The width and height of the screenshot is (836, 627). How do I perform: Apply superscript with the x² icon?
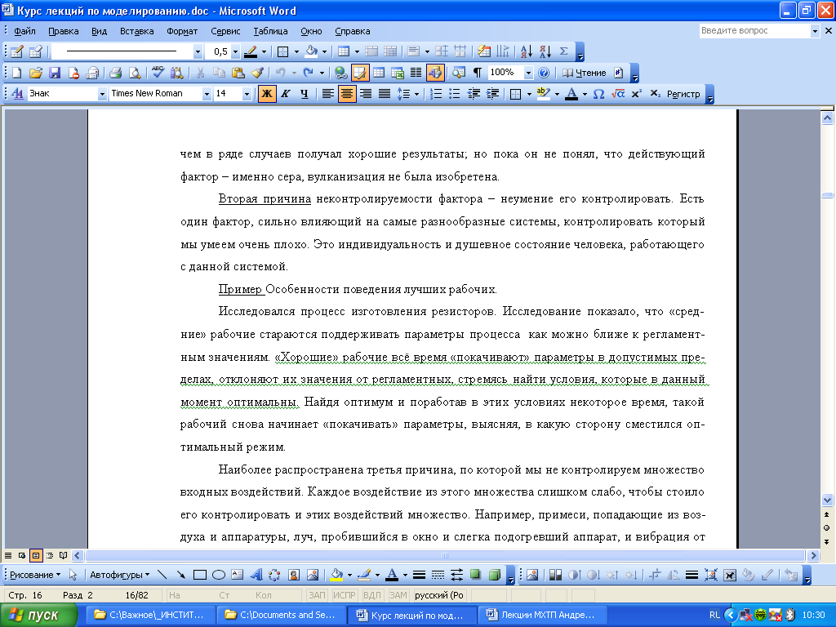[x=636, y=94]
